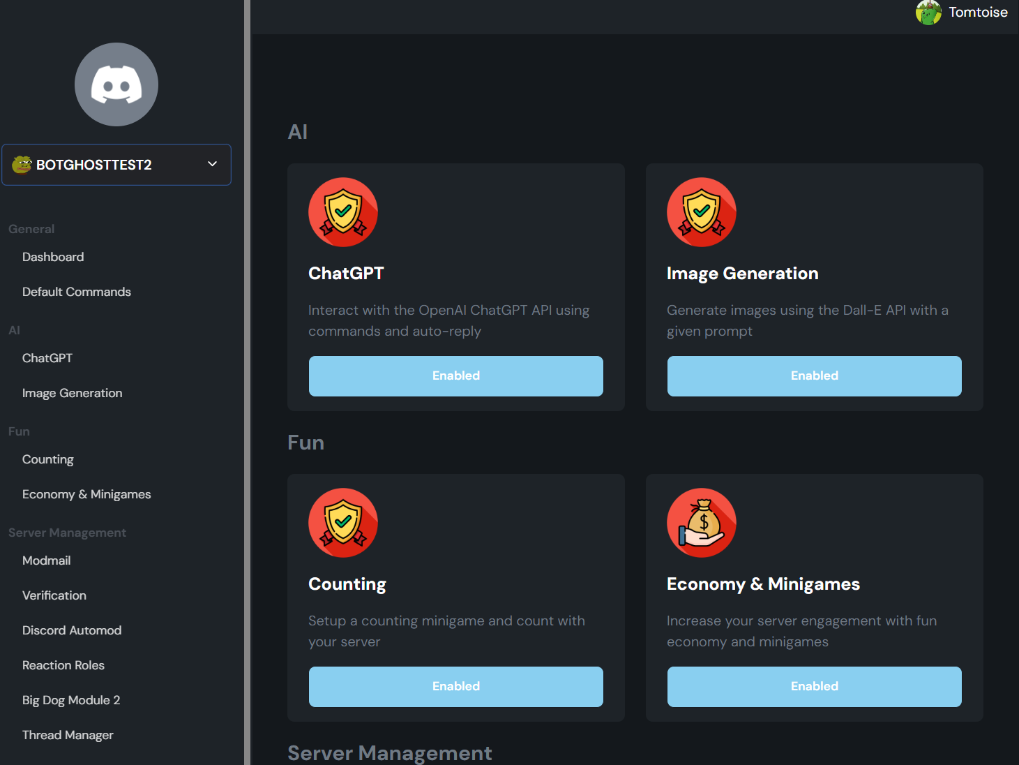Expand the Fun section in sidebar
1019x765 pixels.
pos(19,431)
